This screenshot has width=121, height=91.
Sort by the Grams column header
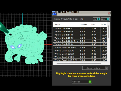click(x=84, y=25)
